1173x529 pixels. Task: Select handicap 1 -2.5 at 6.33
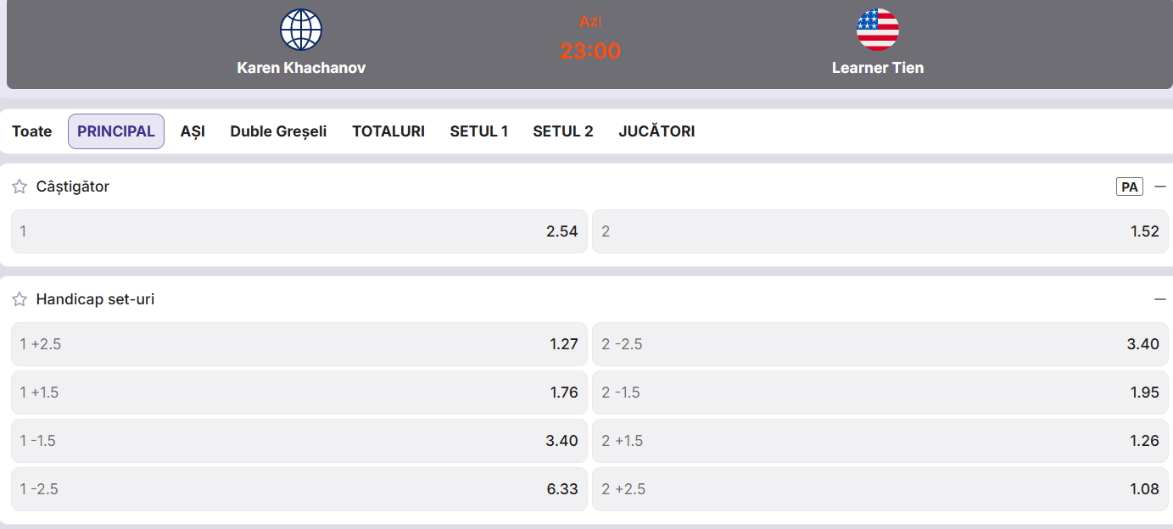299,489
